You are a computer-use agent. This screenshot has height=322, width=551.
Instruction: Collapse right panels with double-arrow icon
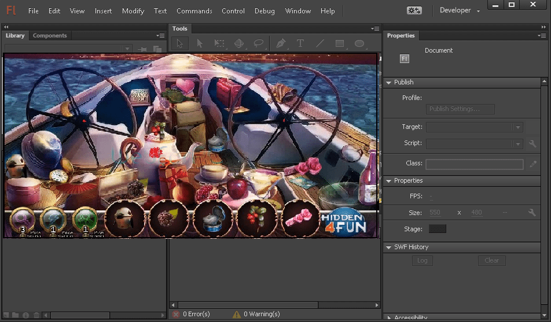tap(544, 27)
